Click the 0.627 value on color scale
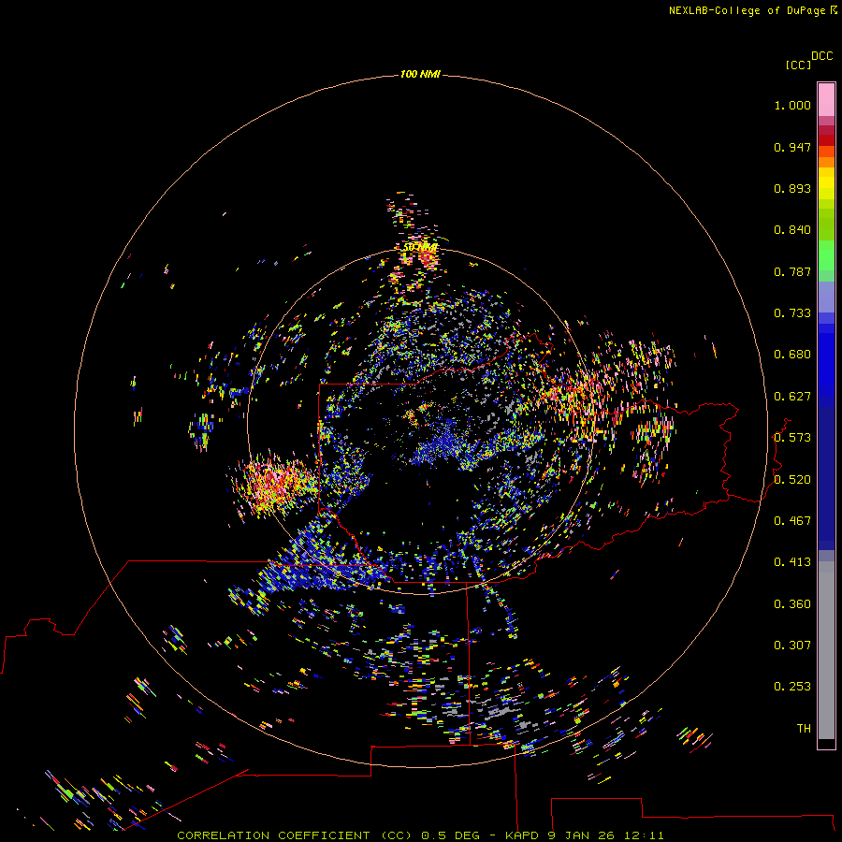Image resolution: width=842 pixels, height=842 pixels. pyautogui.click(x=792, y=397)
